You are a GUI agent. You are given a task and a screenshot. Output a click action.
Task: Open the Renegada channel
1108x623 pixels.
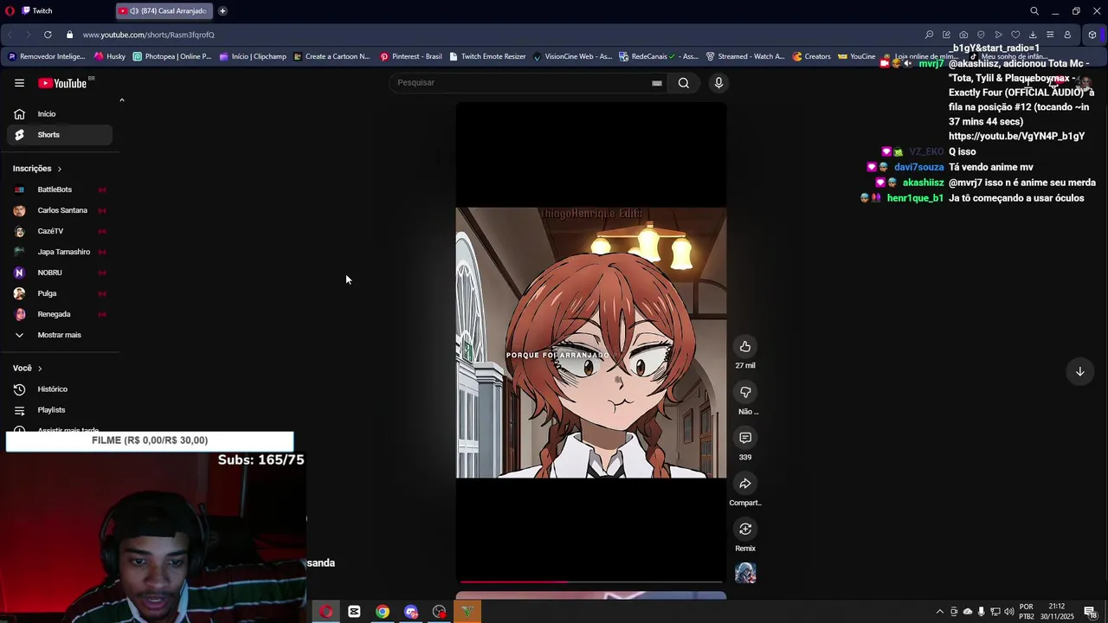[x=60, y=314]
